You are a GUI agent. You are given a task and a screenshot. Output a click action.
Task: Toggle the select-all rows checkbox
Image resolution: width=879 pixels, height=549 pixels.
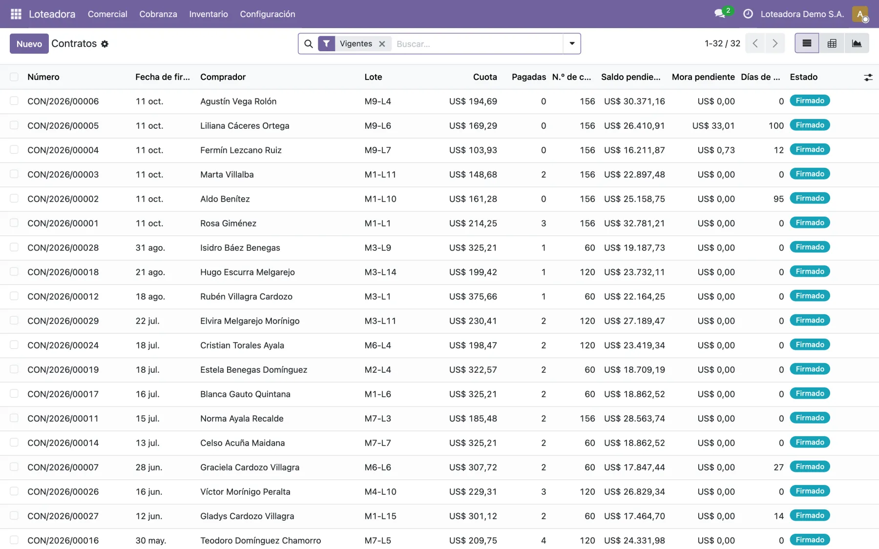(x=14, y=77)
